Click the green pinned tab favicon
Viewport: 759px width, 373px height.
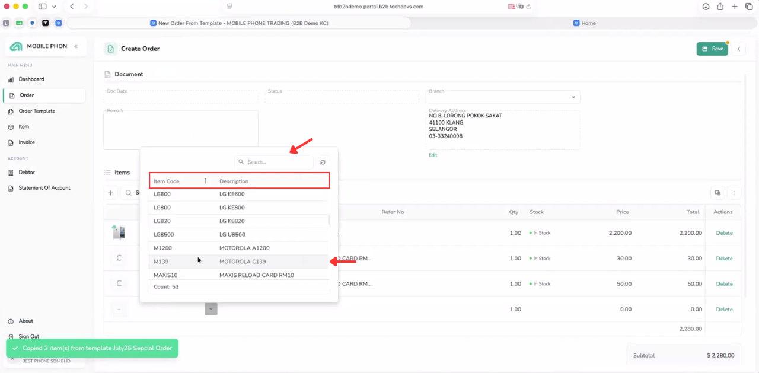tap(19, 23)
